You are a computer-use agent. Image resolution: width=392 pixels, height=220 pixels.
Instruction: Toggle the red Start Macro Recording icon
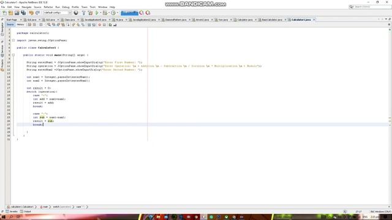tap(99, 24)
